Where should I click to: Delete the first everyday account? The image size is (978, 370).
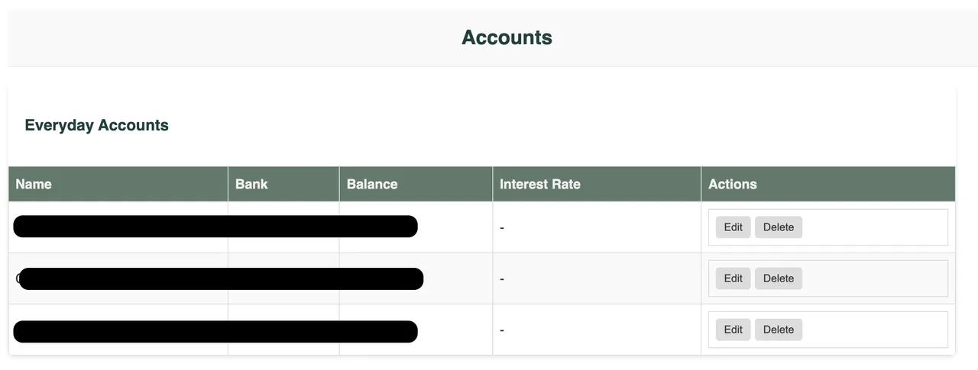point(779,227)
